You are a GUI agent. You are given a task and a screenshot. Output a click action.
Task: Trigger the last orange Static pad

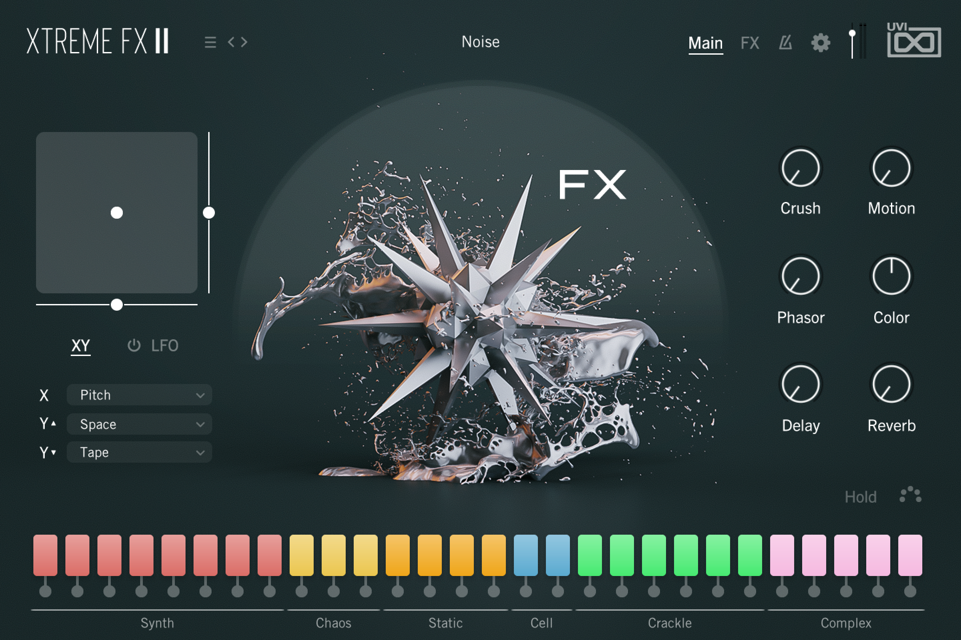(x=494, y=555)
